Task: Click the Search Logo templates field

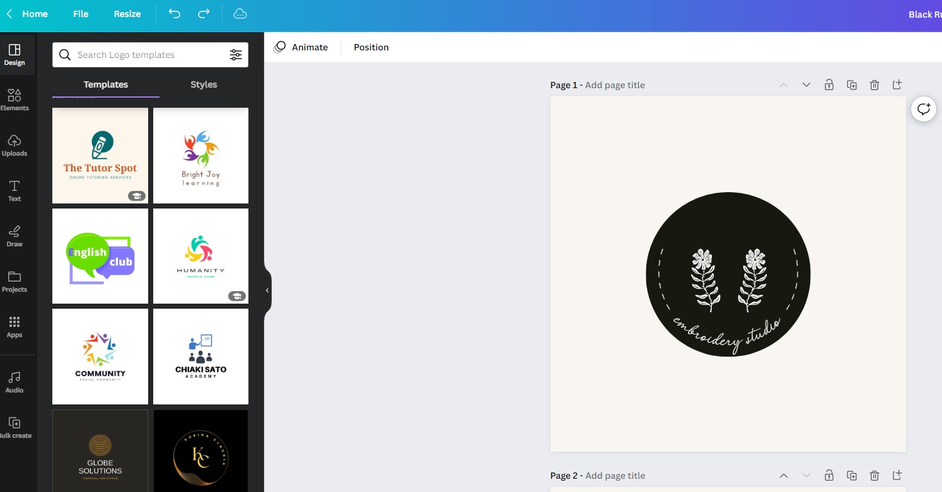Action: 150,55
